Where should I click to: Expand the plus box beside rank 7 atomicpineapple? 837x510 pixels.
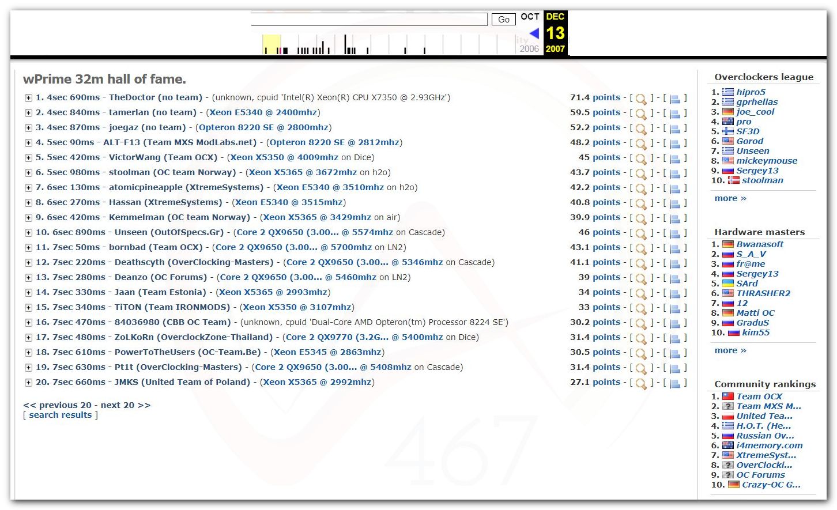pyautogui.click(x=28, y=188)
